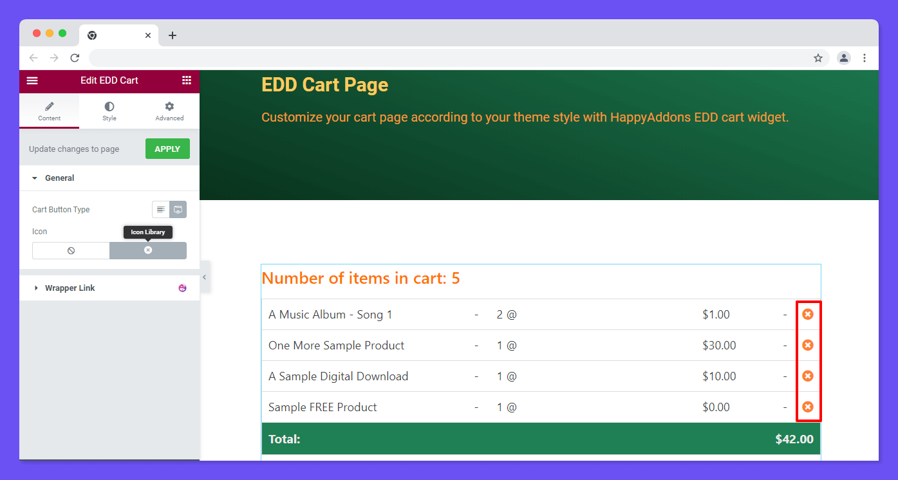
Task: Bookmark this page with the star icon
Action: click(818, 58)
